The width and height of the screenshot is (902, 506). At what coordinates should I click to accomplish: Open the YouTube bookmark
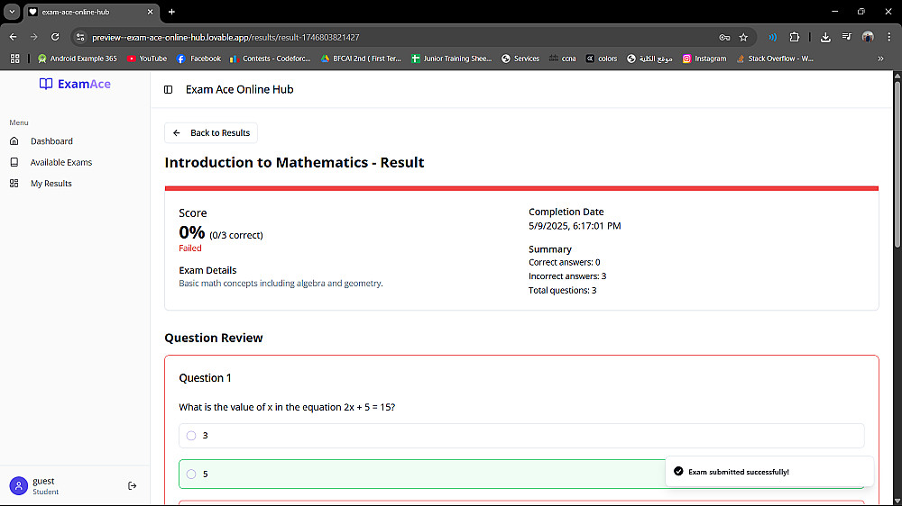coord(147,59)
